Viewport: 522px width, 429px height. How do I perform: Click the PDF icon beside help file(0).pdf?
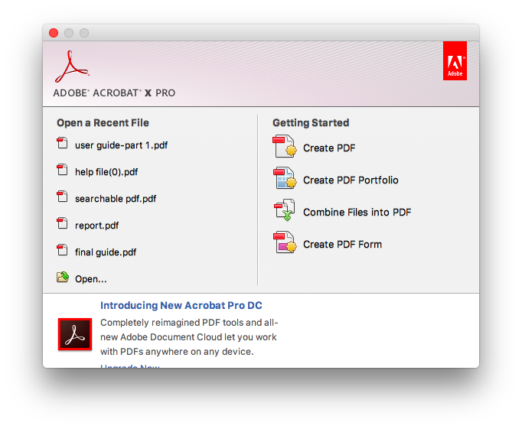pos(62,170)
